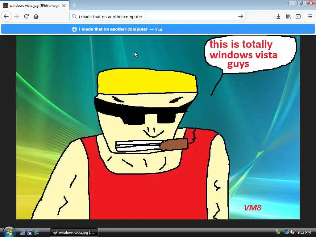Open the Firefox hamburger menu
The image size is (316, 237).
[x=310, y=16]
